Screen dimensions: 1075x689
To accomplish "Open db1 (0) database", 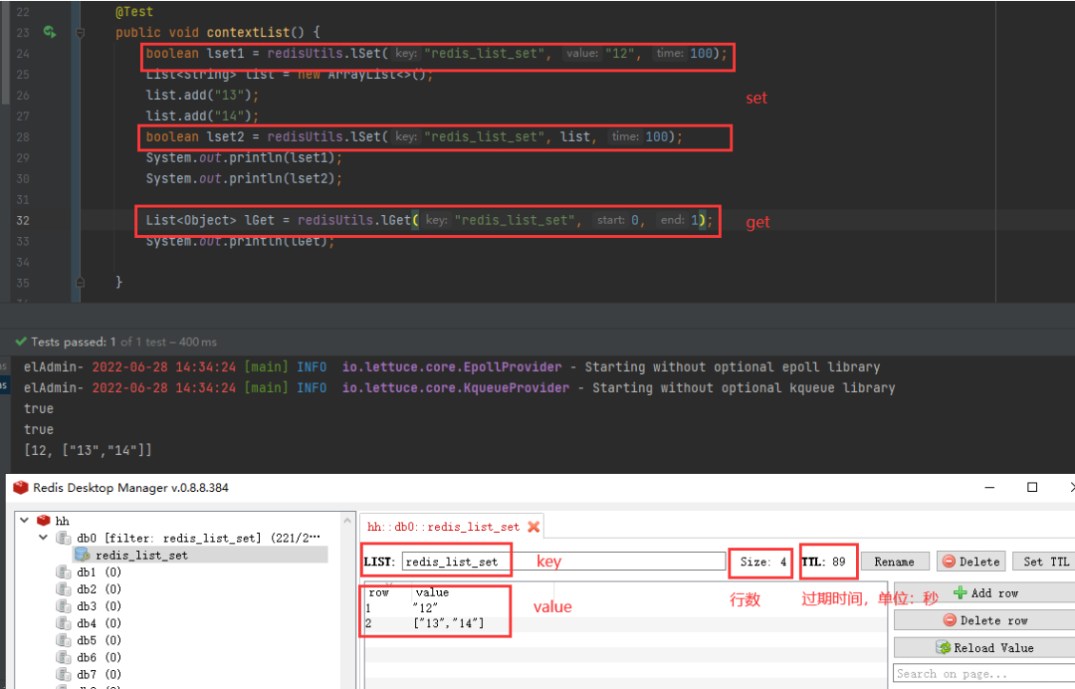I will coord(99,572).
